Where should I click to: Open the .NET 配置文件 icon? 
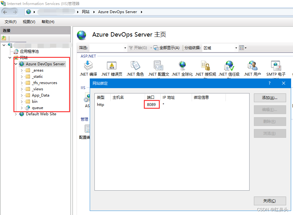159,68
